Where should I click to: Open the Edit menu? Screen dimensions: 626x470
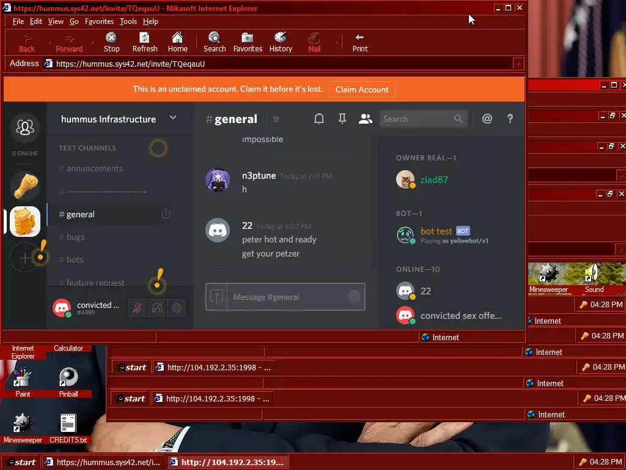pyautogui.click(x=35, y=21)
